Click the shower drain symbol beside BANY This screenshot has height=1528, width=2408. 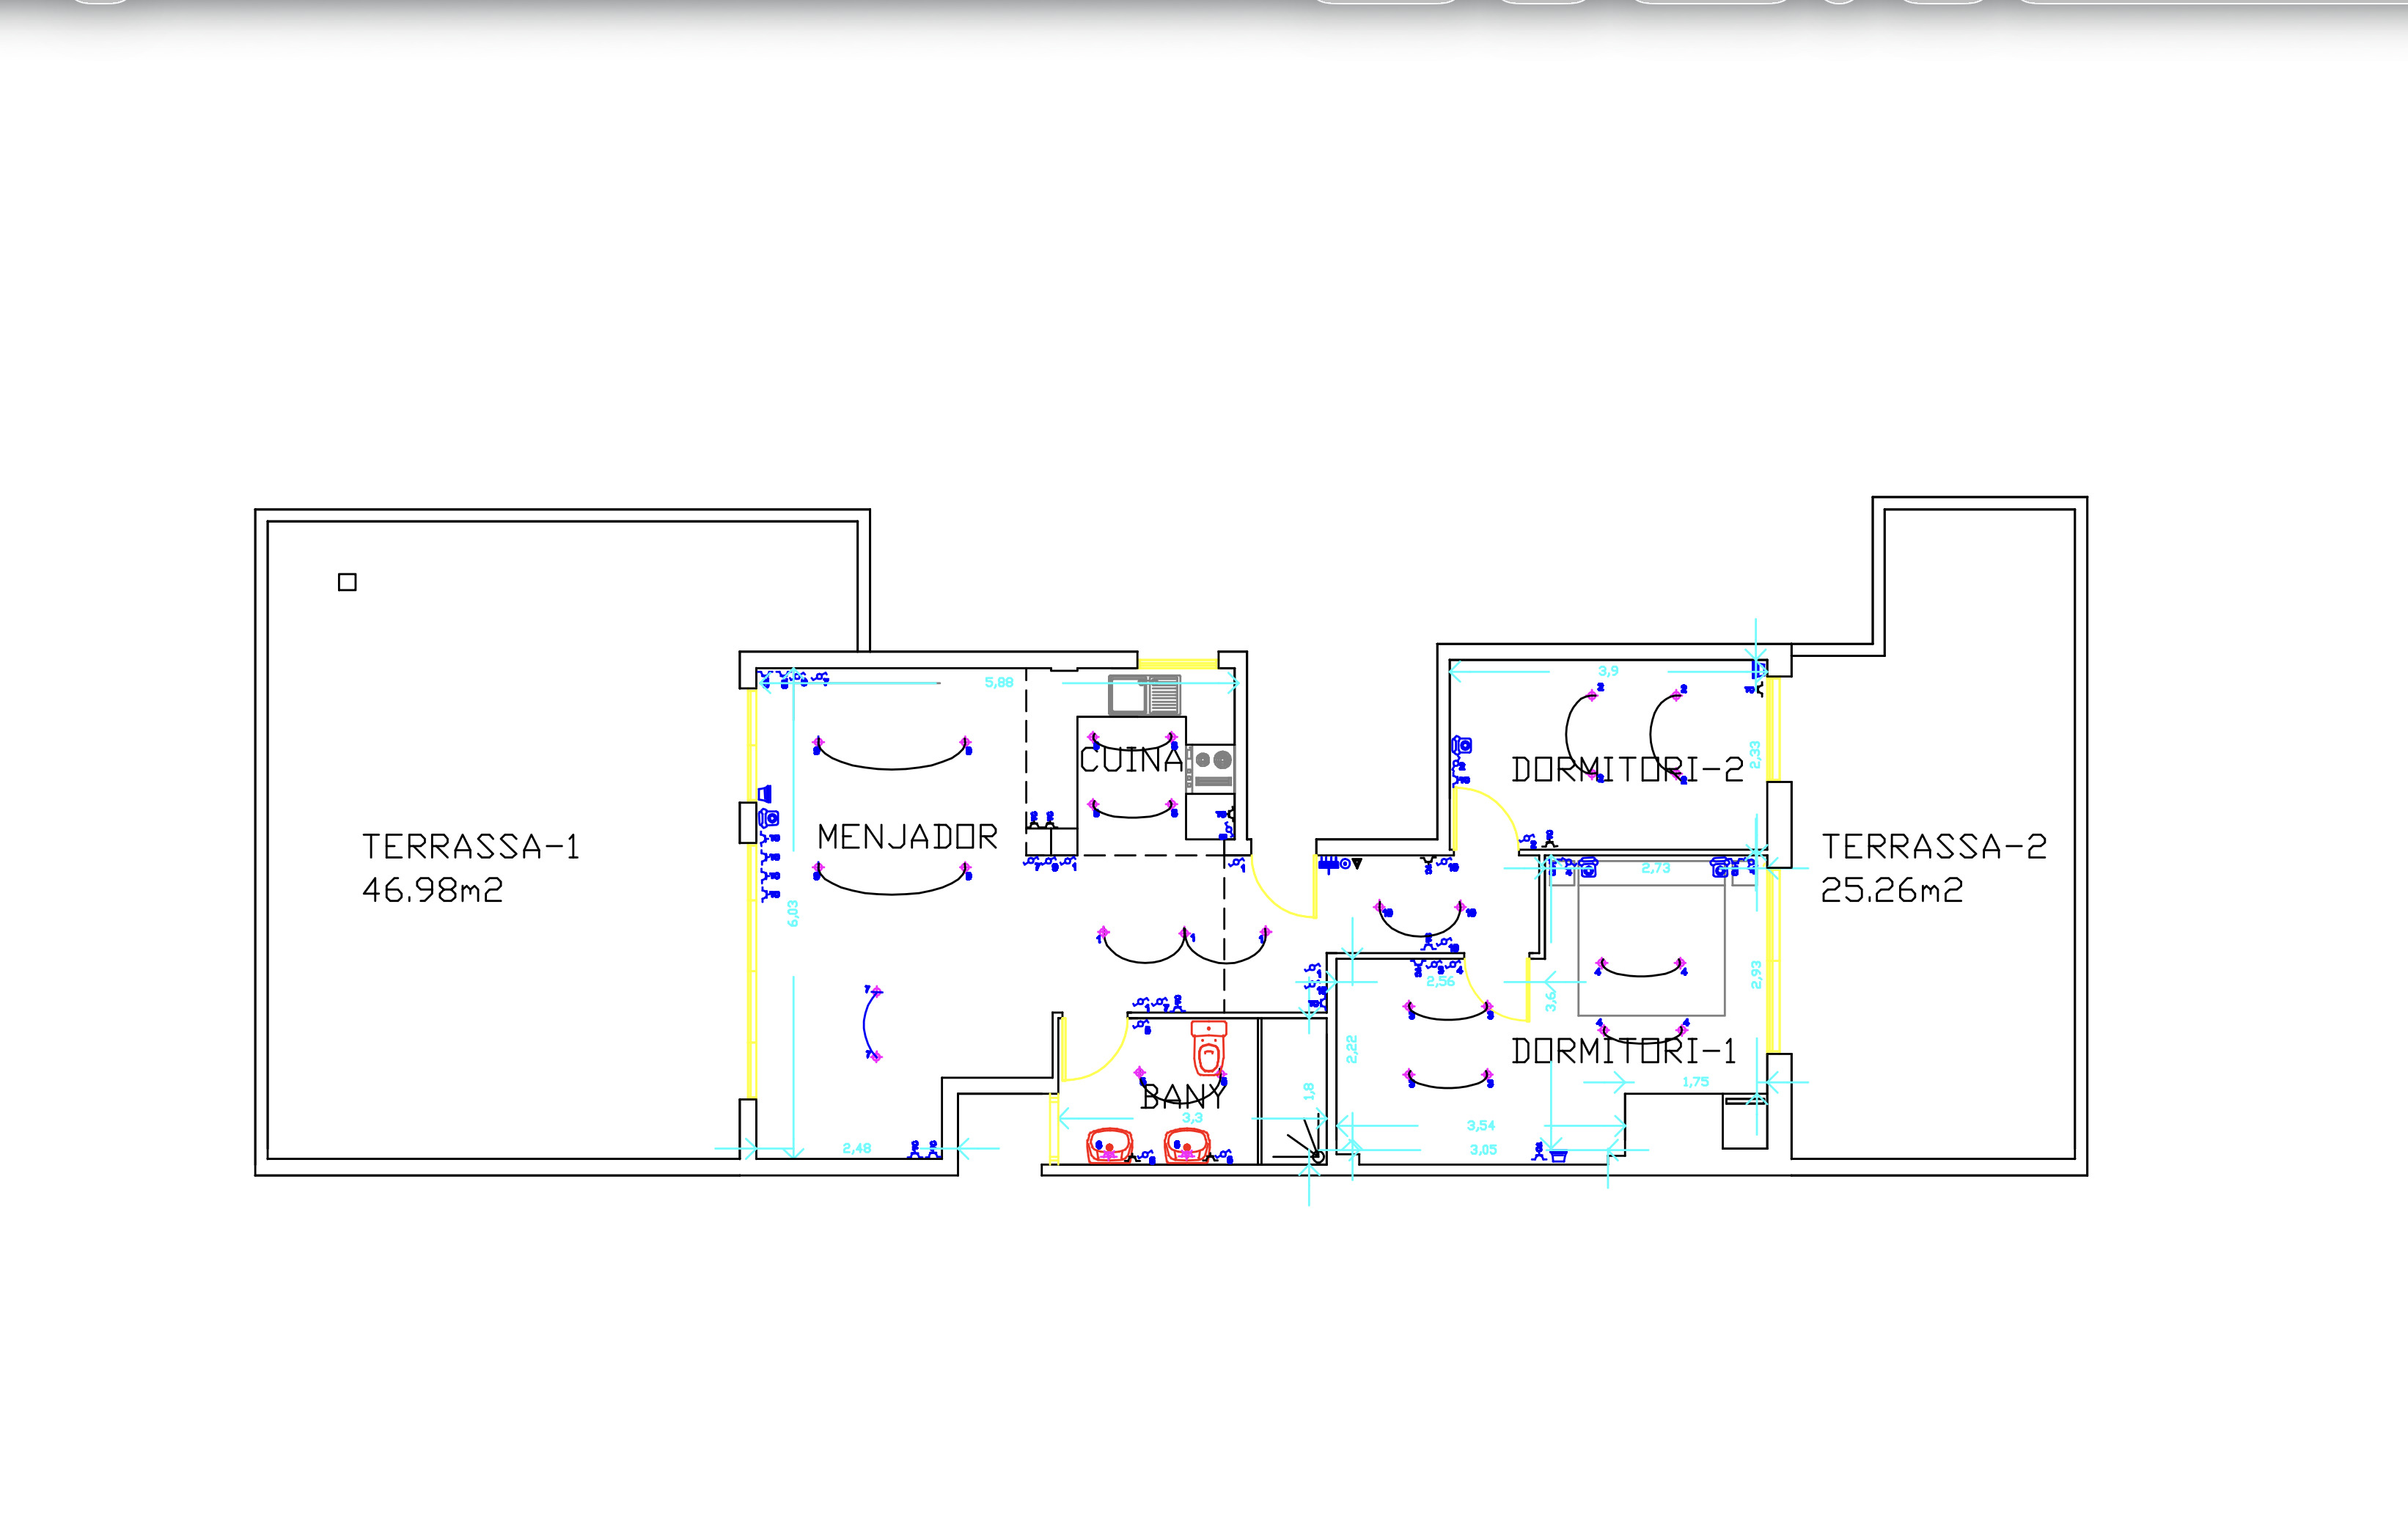pyautogui.click(x=1317, y=1157)
